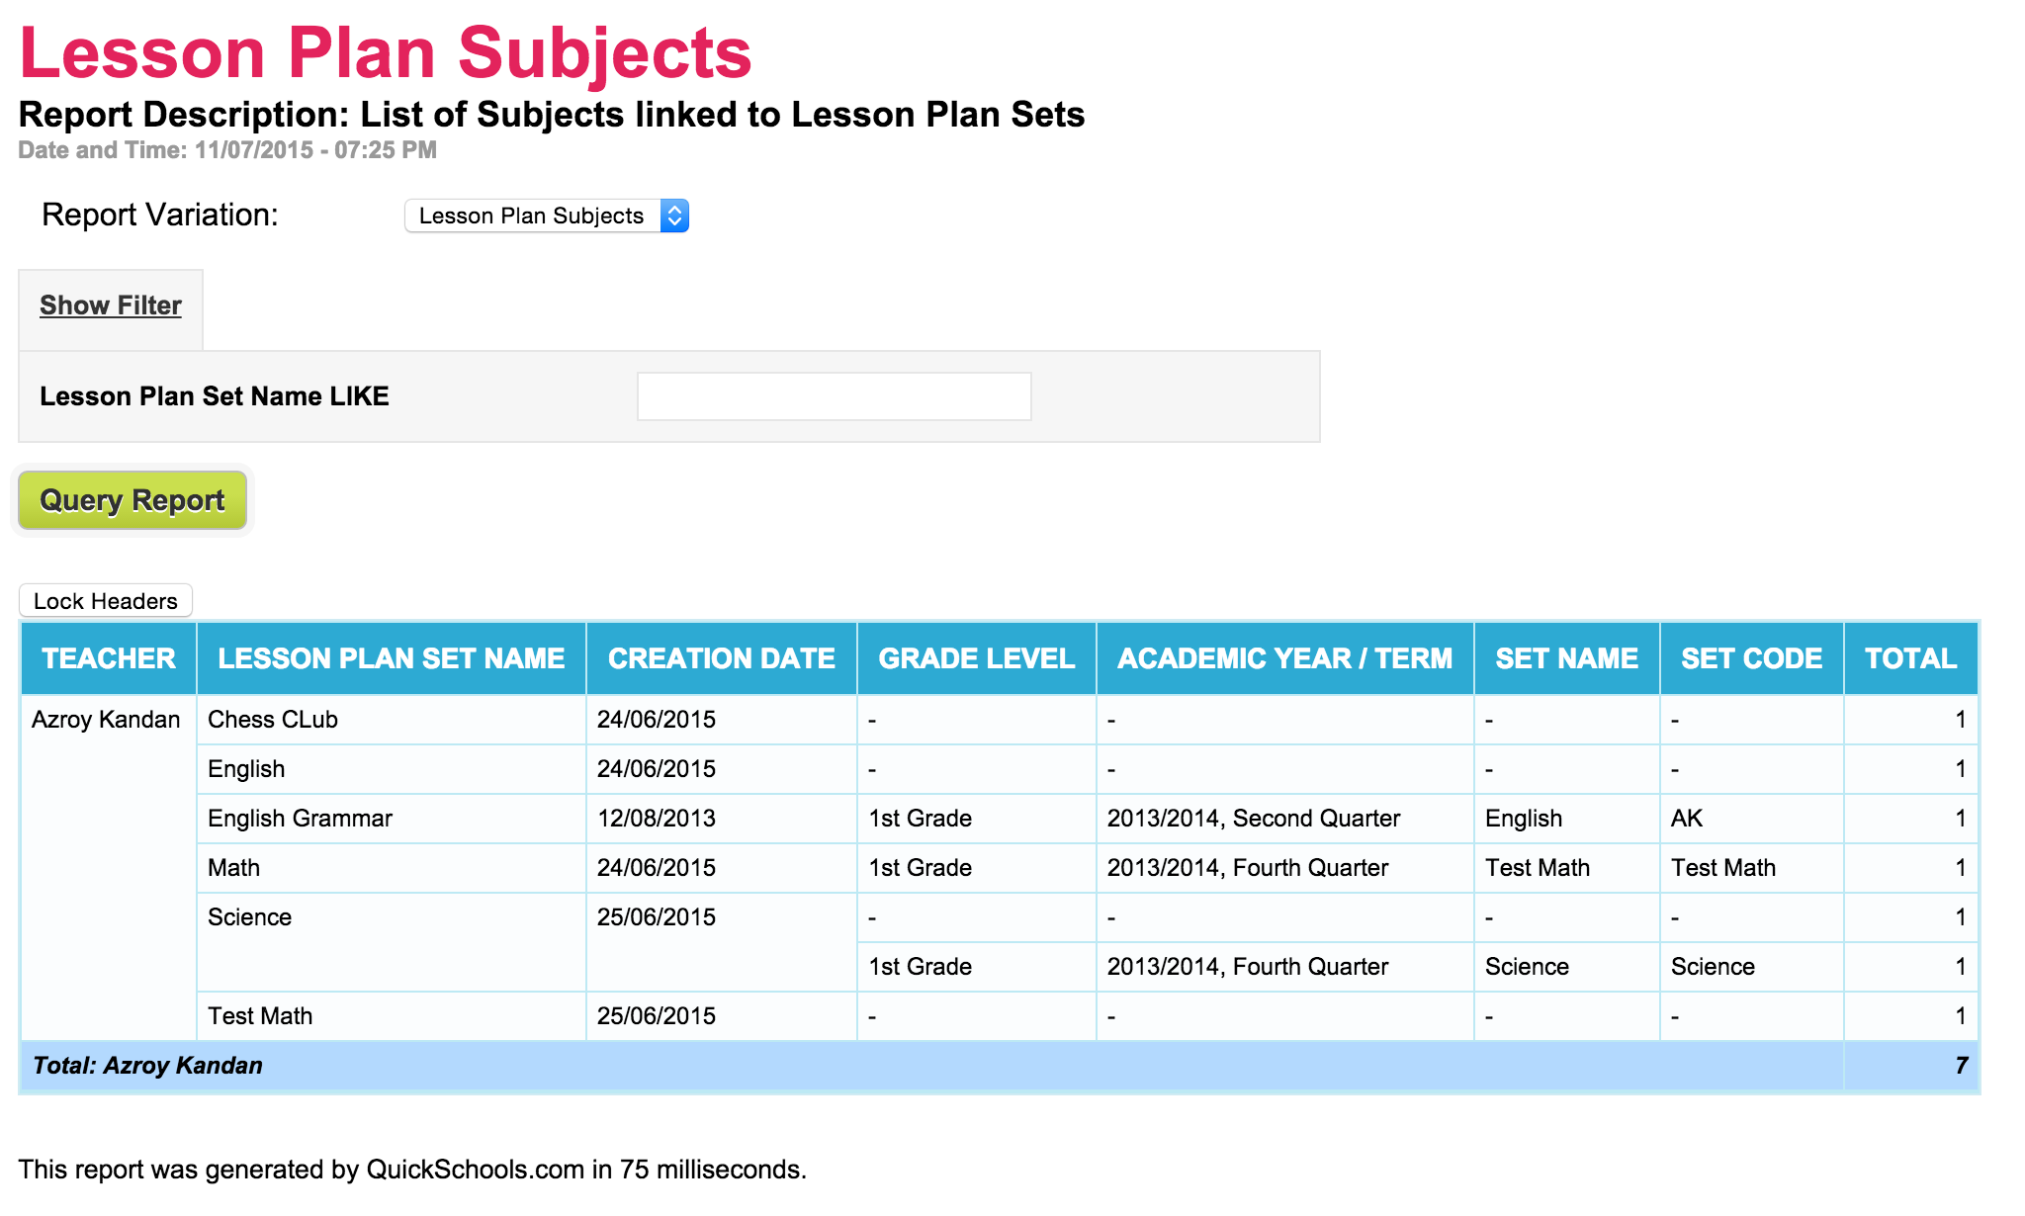Select the Chess CLub lesson plan cell

pyautogui.click(x=273, y=720)
